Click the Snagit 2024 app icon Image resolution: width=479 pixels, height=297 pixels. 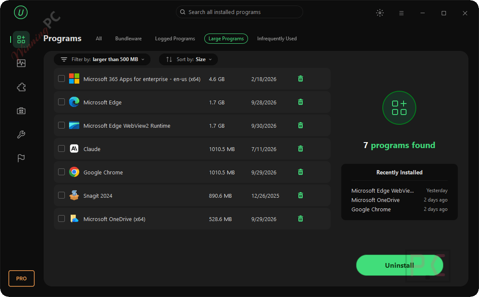tap(74, 195)
